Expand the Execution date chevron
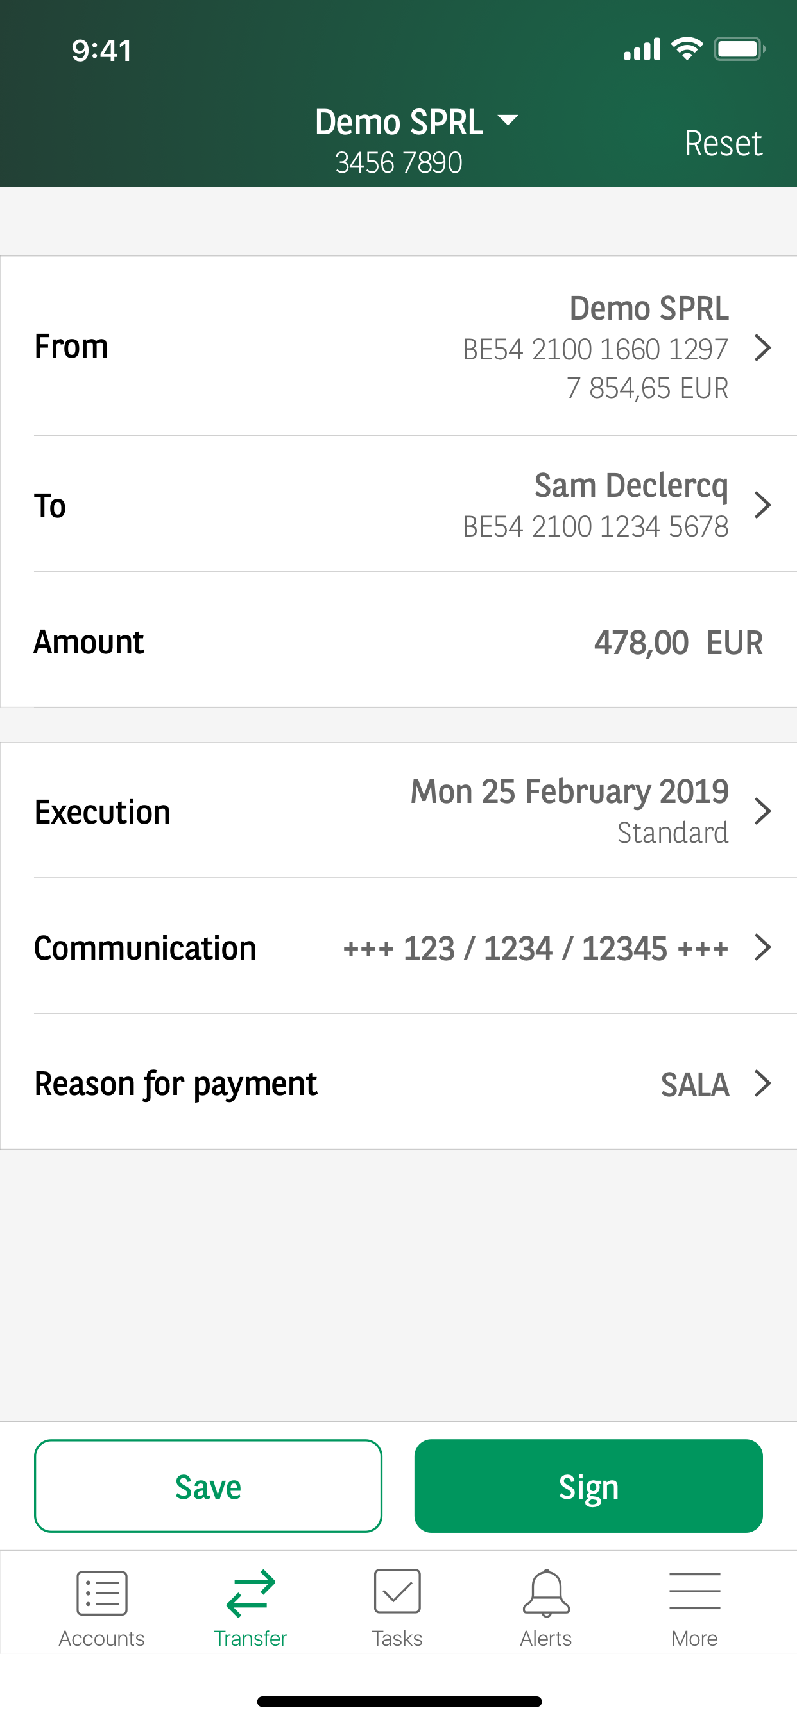Viewport: 797px width, 1726px height. (x=762, y=811)
